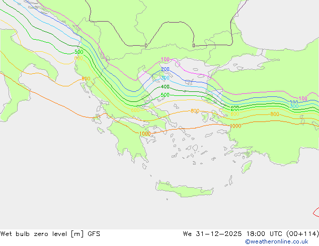Screen dimensions: 319x246
Task: Click the '1000' label on Turkey's west coast
Action: click(x=235, y=126)
